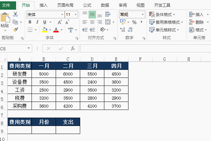Click the formula bar confirm checkmark

[61, 48]
